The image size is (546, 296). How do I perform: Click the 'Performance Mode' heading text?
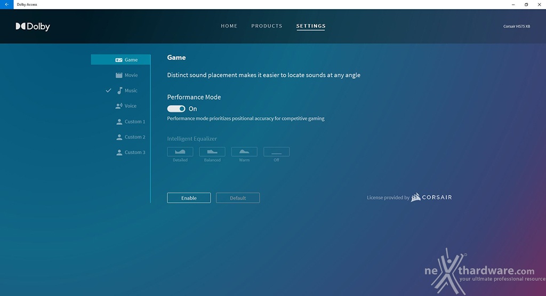point(194,97)
